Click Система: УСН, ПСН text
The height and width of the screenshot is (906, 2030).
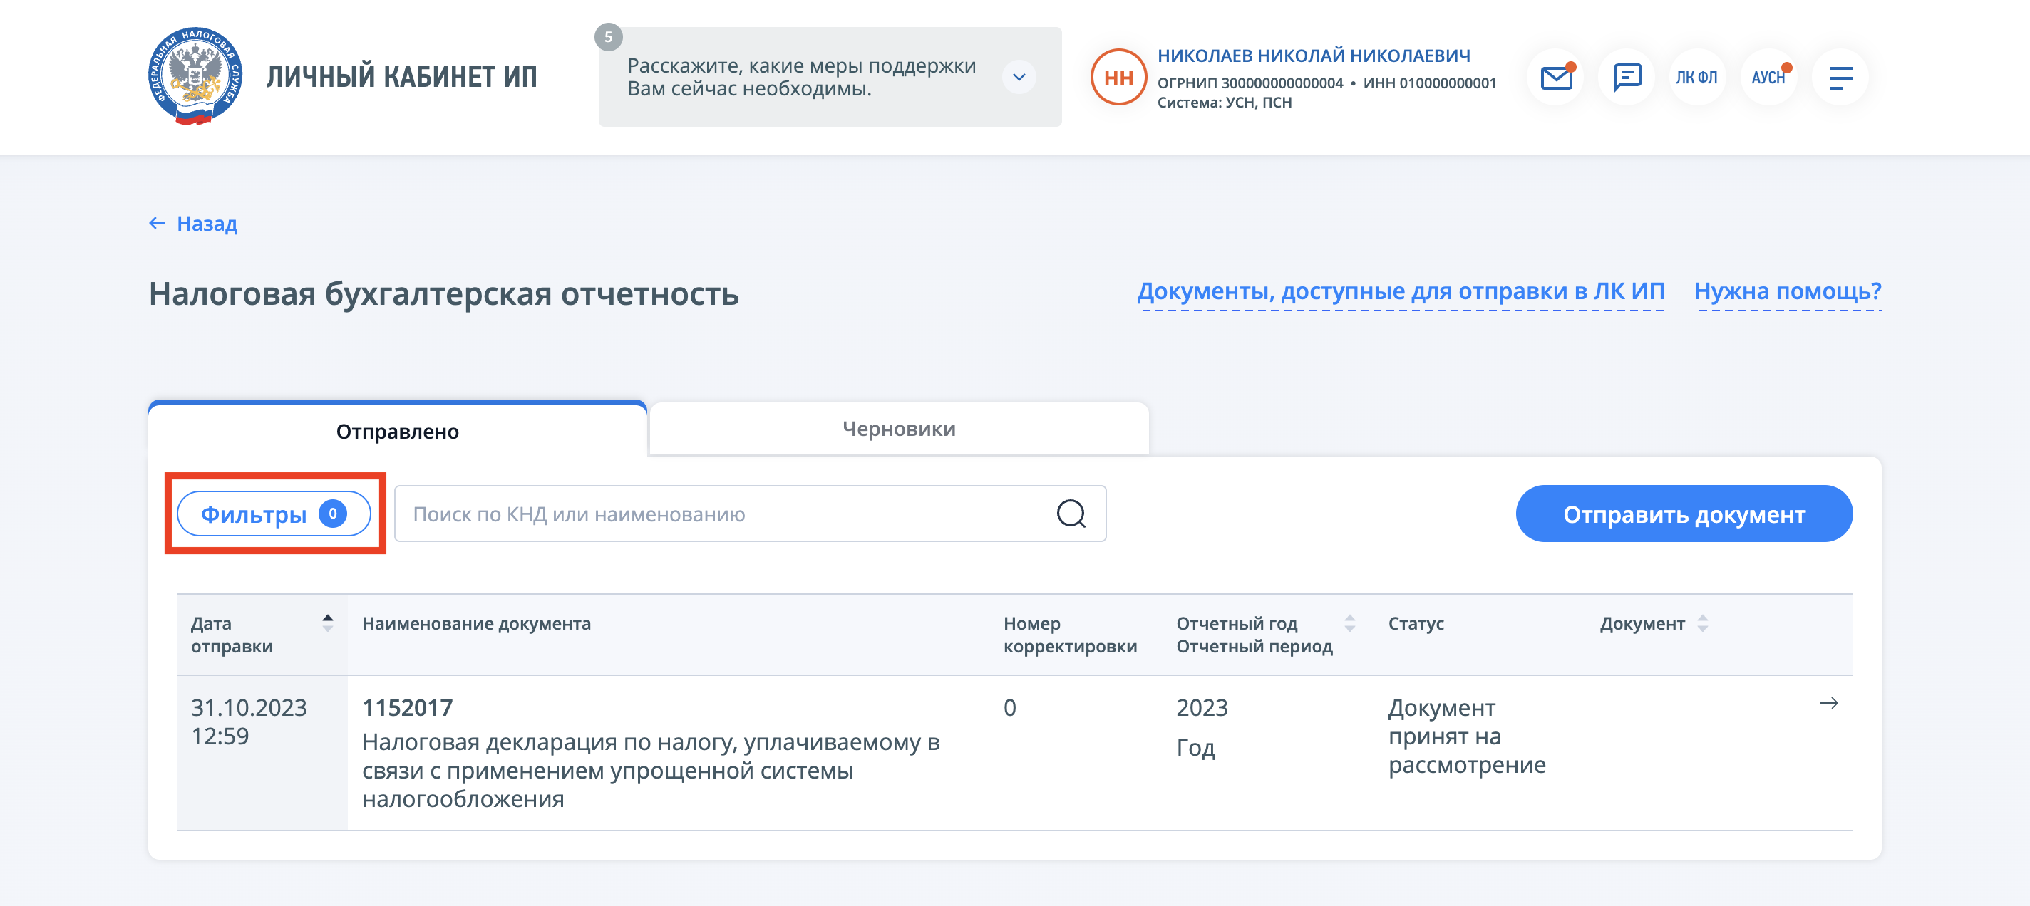coord(1224,103)
